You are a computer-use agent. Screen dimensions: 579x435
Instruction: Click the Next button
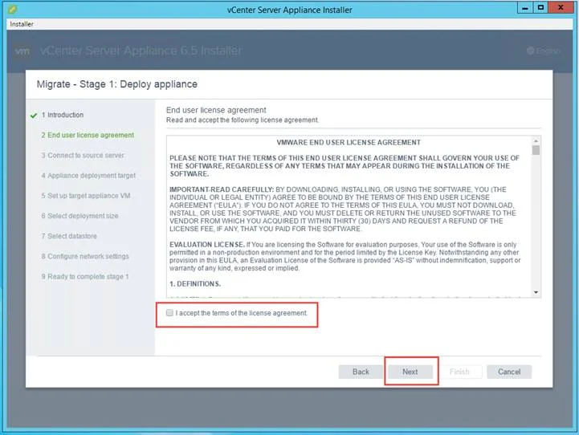coord(410,372)
